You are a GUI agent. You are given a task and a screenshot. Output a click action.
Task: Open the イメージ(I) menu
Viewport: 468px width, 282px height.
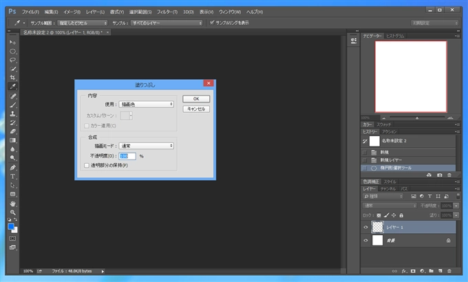[72, 12]
